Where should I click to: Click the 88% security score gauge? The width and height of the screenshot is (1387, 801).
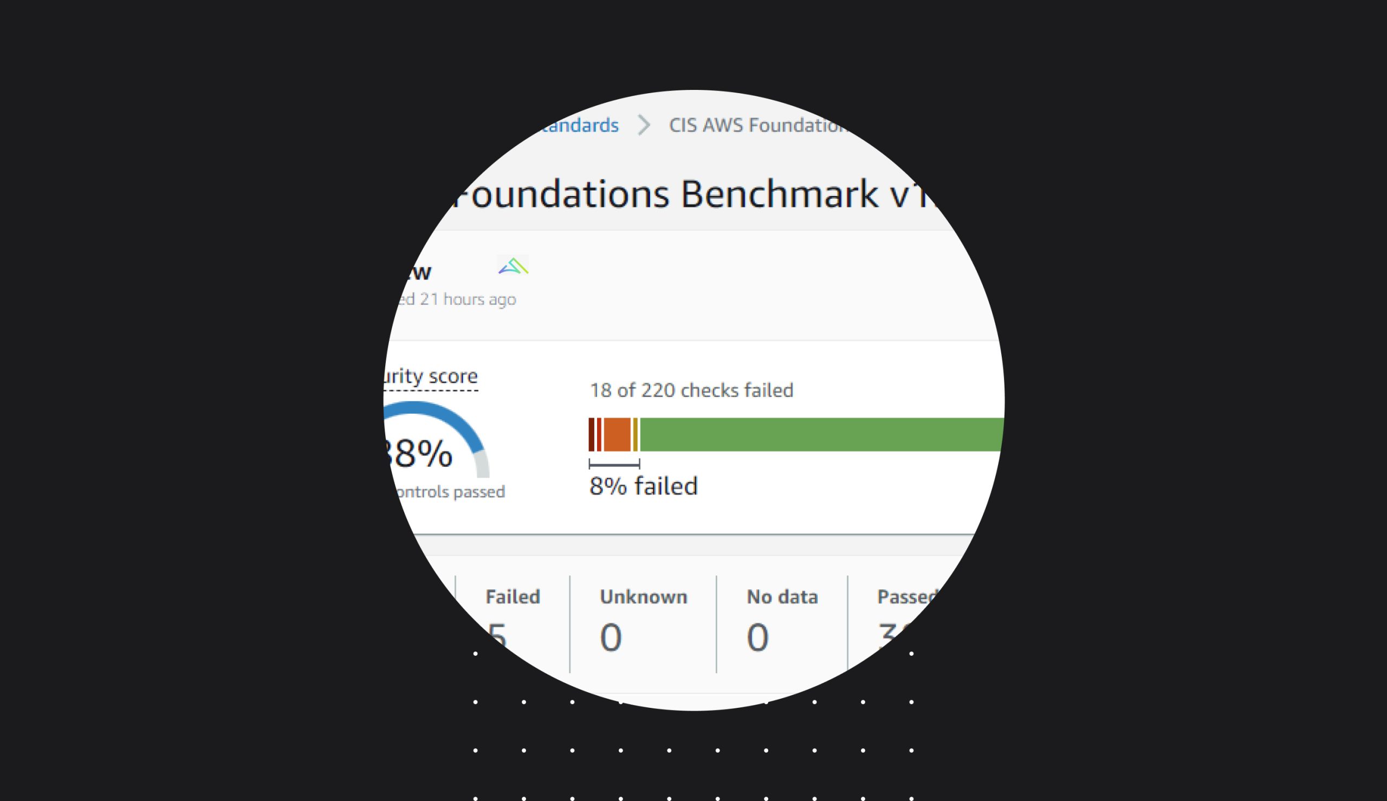[435, 440]
